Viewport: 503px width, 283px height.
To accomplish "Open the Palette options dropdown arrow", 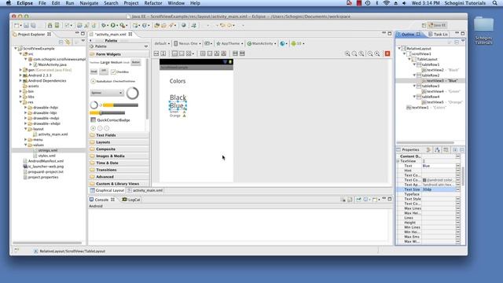I will [x=146, y=46].
